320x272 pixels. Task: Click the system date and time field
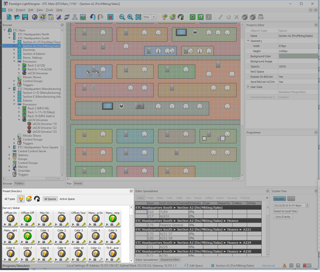[289, 206]
